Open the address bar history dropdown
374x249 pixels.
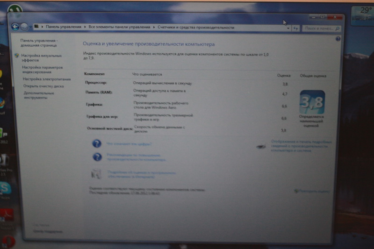[288, 28]
